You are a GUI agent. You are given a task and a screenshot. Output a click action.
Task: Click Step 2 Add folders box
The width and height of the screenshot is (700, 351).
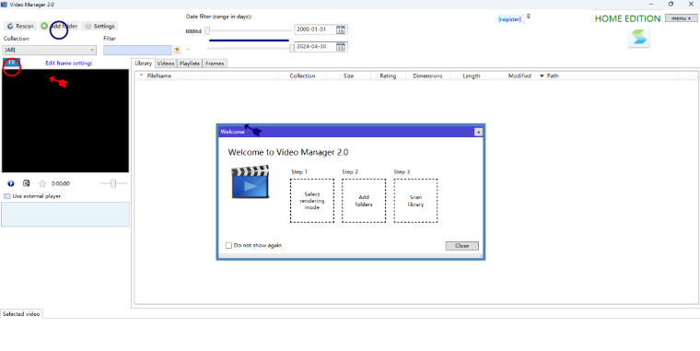click(364, 201)
